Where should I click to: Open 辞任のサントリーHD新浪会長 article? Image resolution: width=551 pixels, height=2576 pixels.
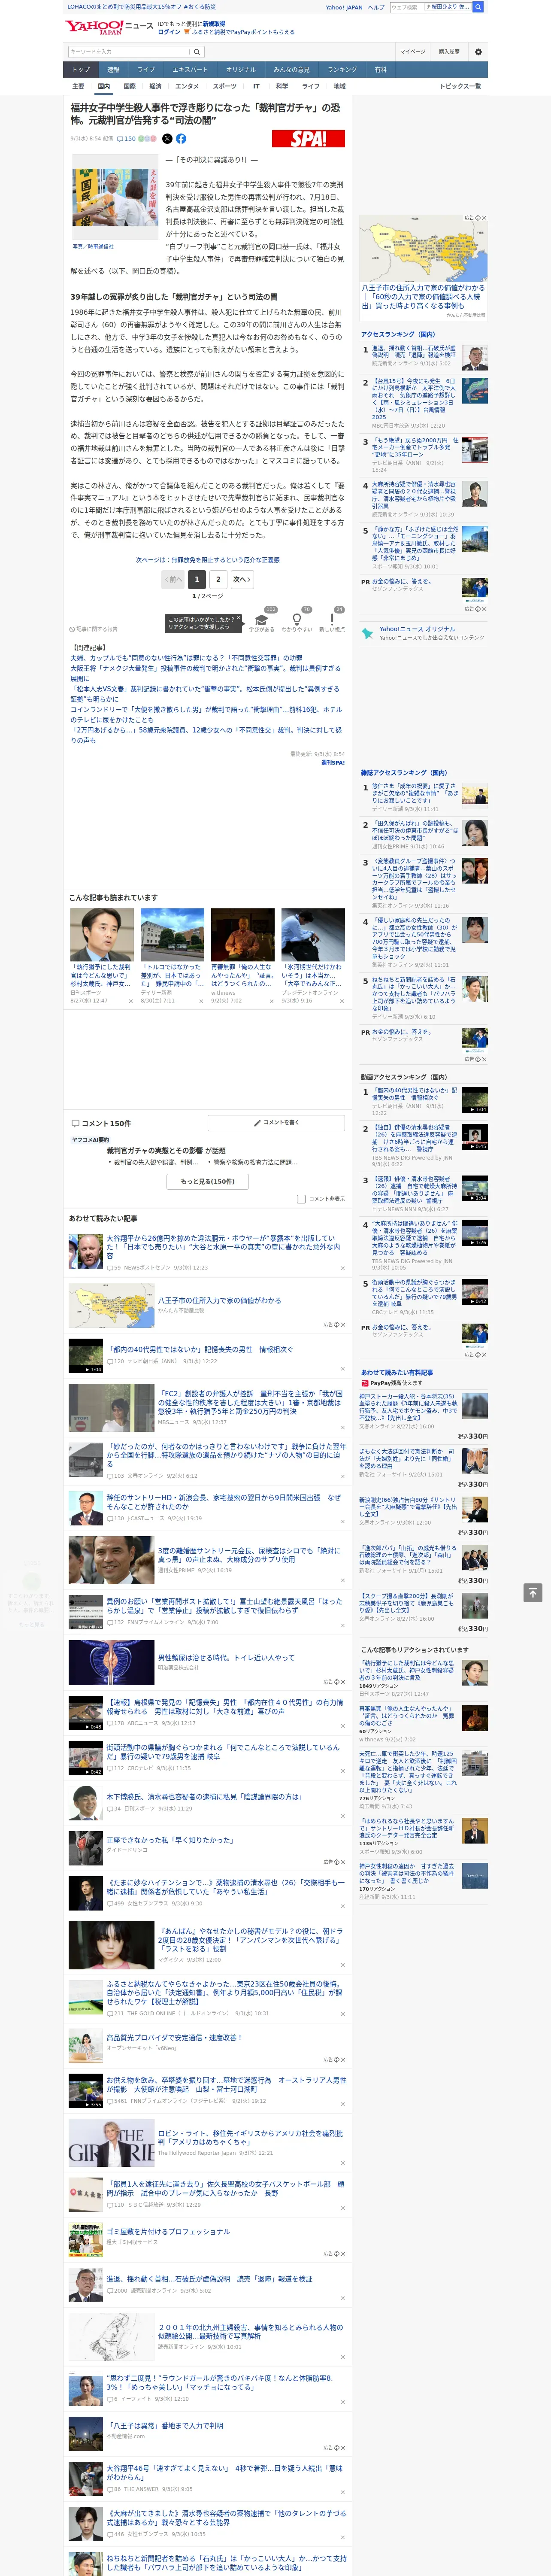224,1502
